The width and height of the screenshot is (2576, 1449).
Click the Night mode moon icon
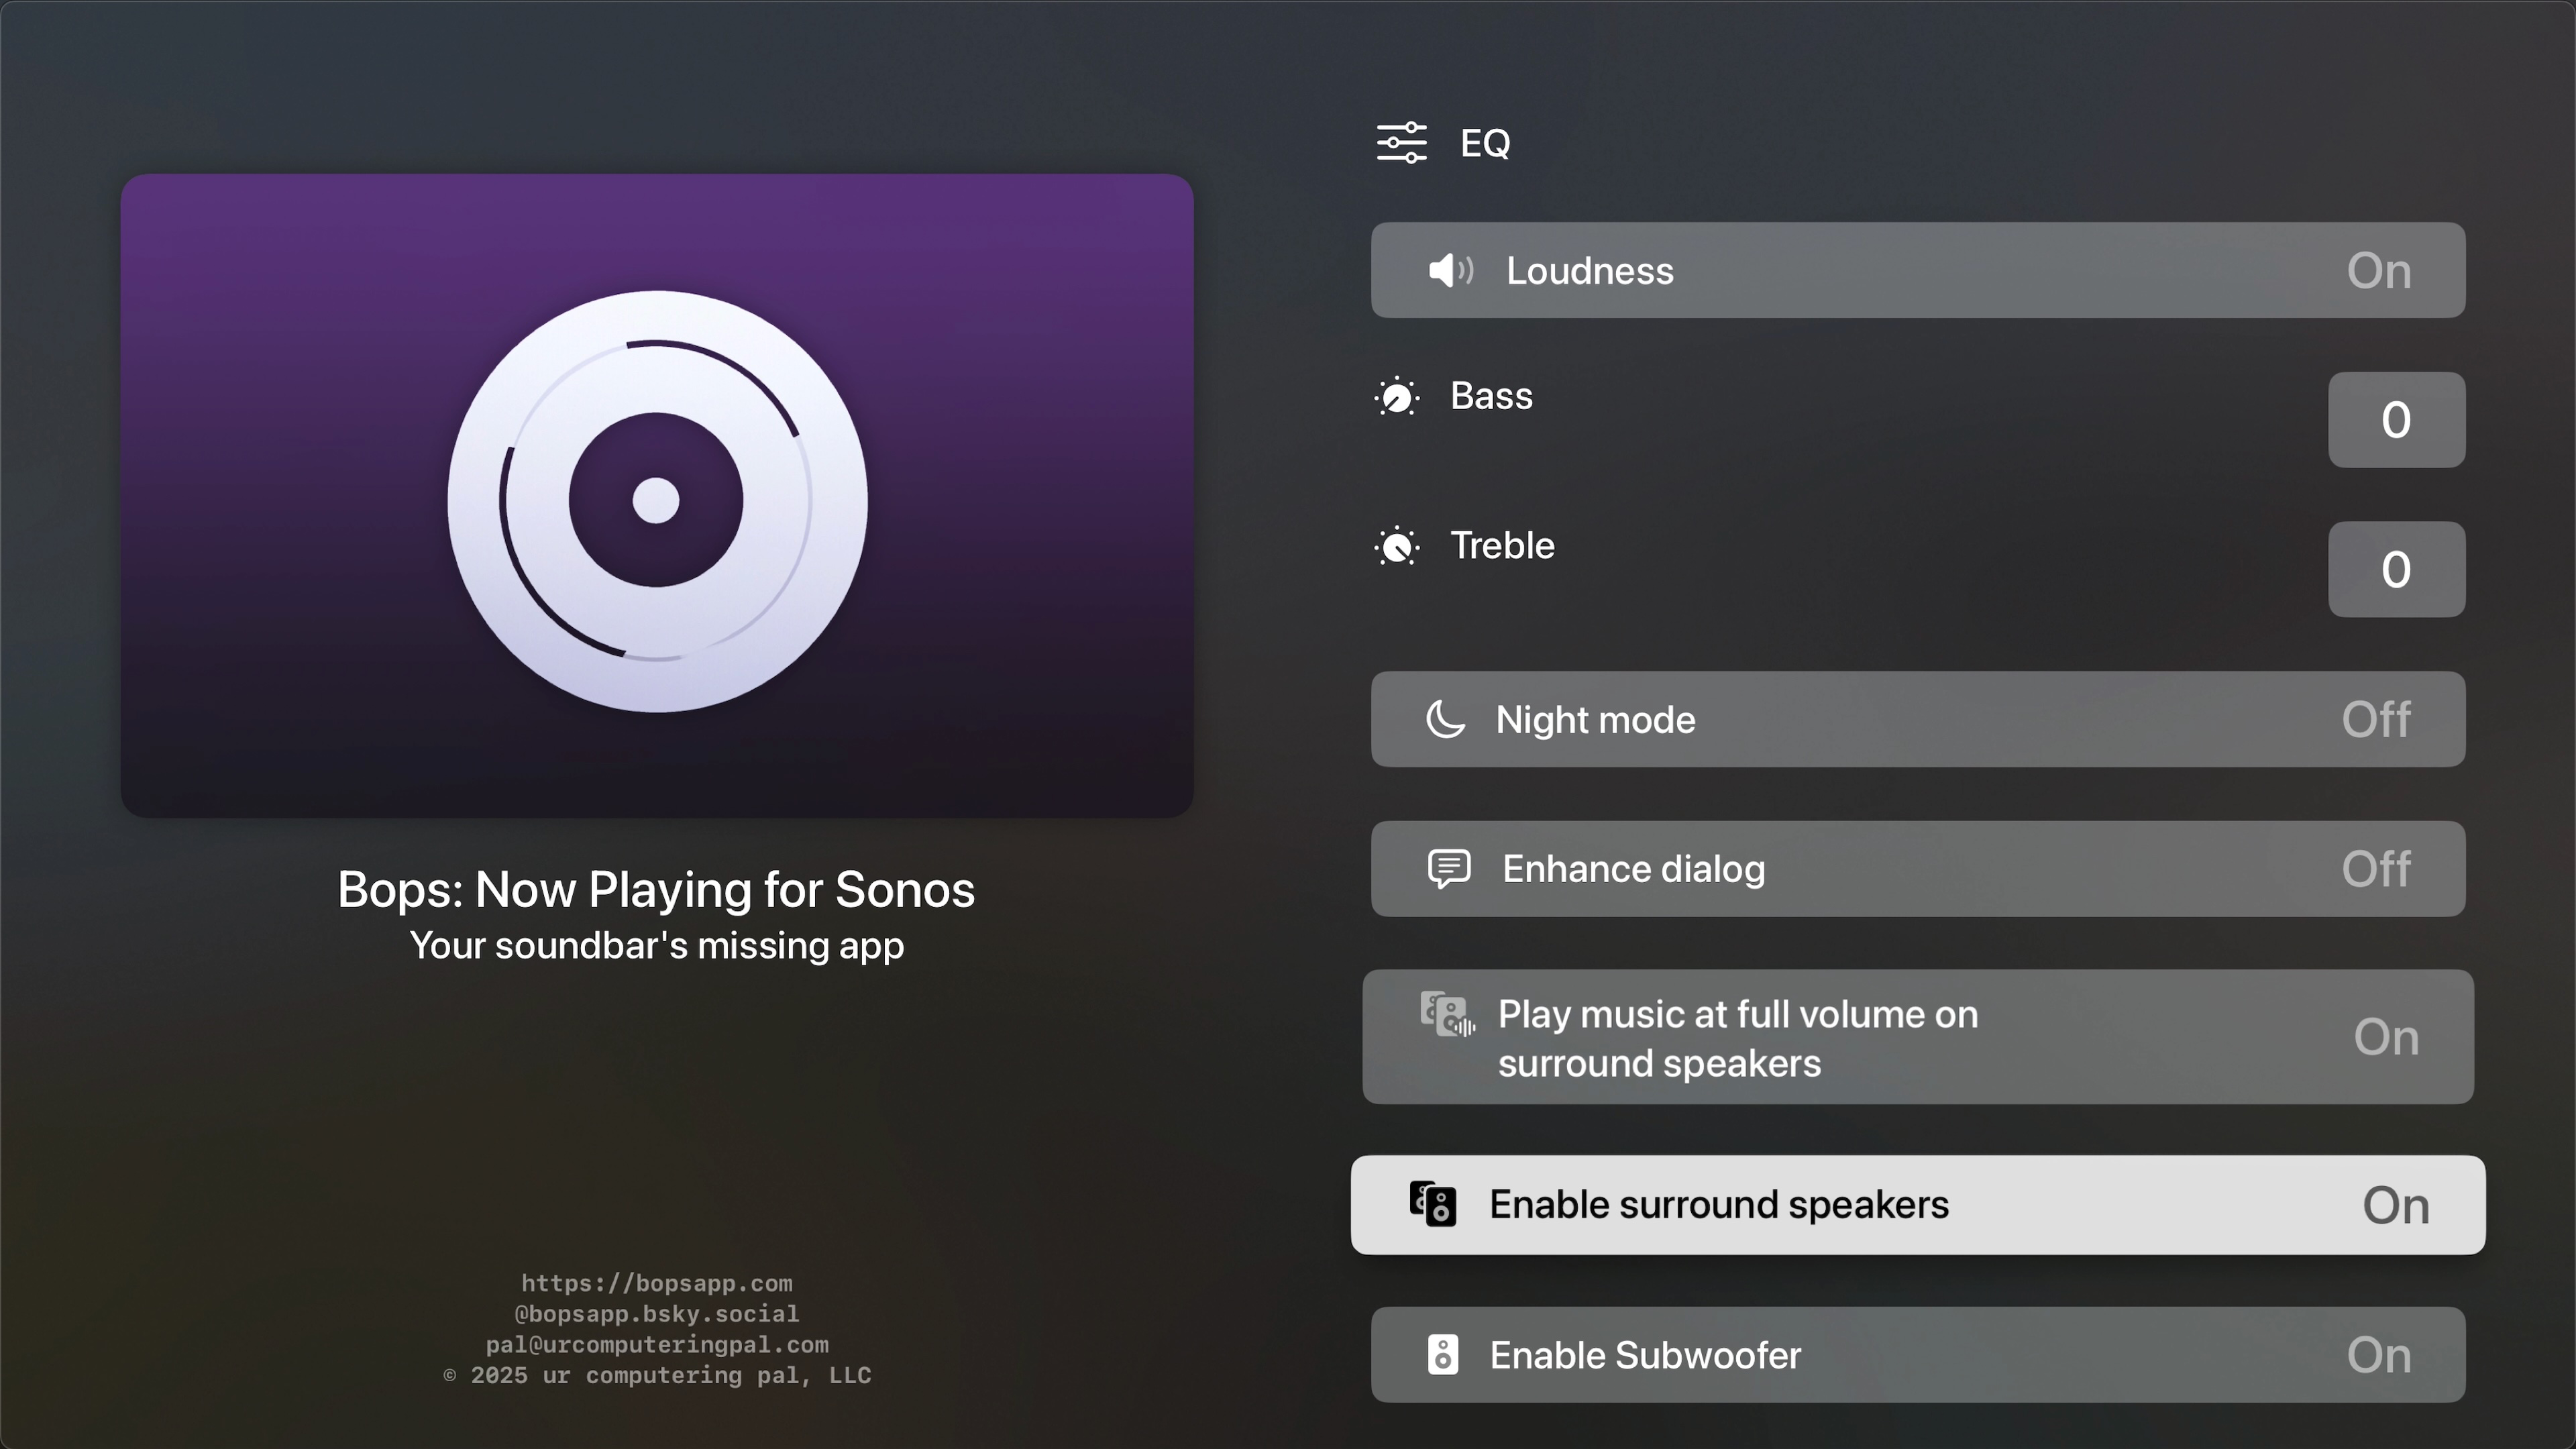[x=1446, y=719]
